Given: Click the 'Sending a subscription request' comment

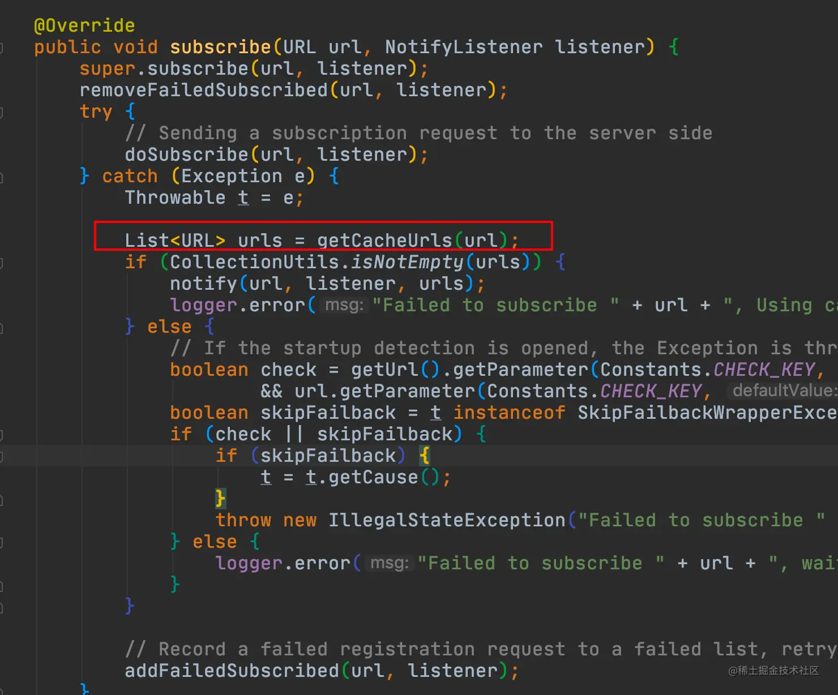Looking at the screenshot, I should click(x=418, y=133).
